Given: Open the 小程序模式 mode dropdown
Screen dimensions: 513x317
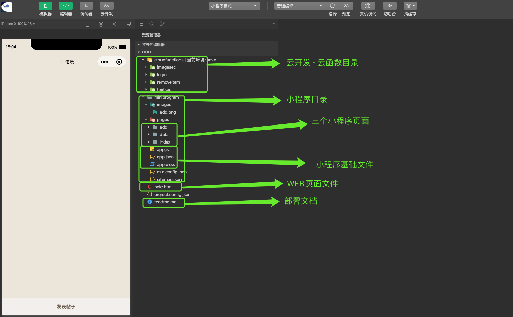Looking at the screenshot, I should pyautogui.click(x=235, y=6).
